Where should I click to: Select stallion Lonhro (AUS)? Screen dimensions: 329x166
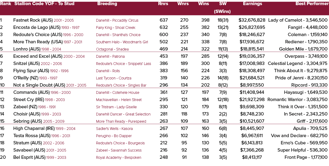coord(27,49)
